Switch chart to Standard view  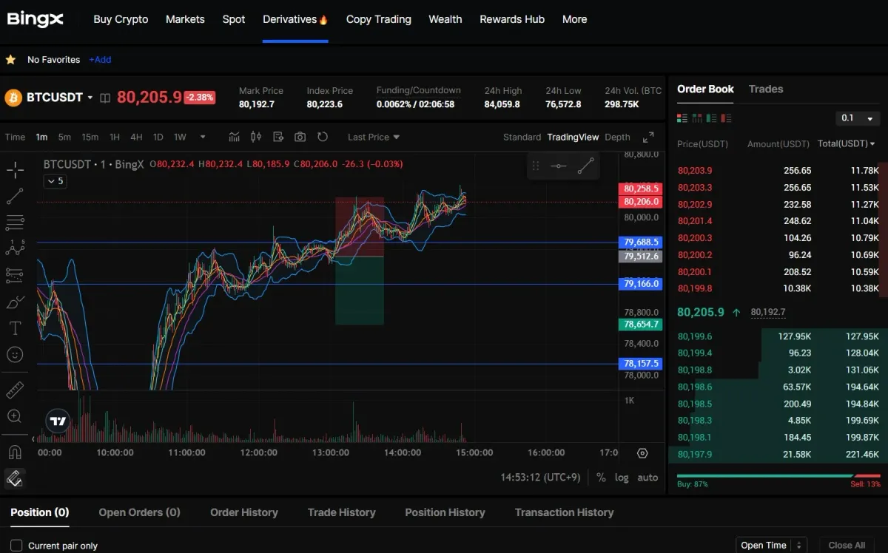pyautogui.click(x=522, y=137)
